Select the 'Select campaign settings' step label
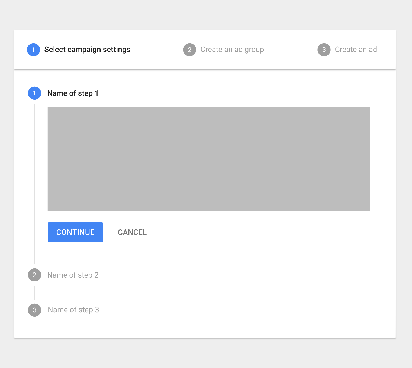The width and height of the screenshot is (412, 368). (x=87, y=50)
